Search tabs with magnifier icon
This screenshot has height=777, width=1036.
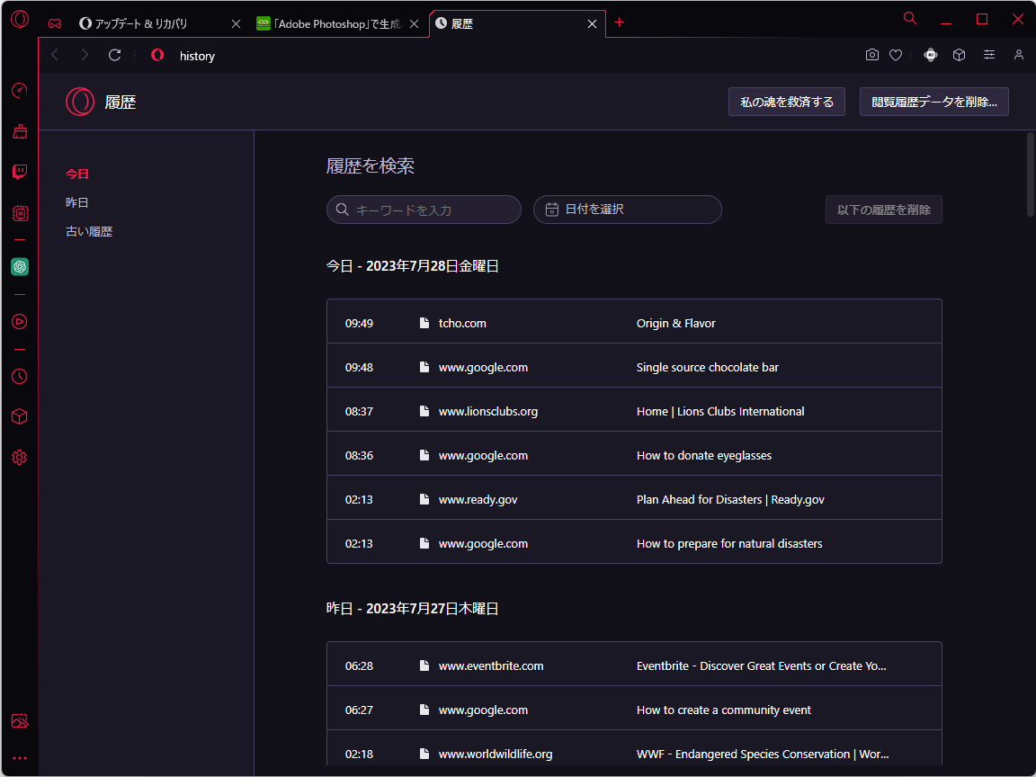(x=910, y=19)
